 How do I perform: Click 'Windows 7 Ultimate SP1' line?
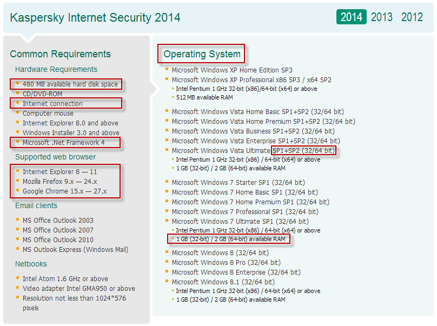click(x=240, y=222)
